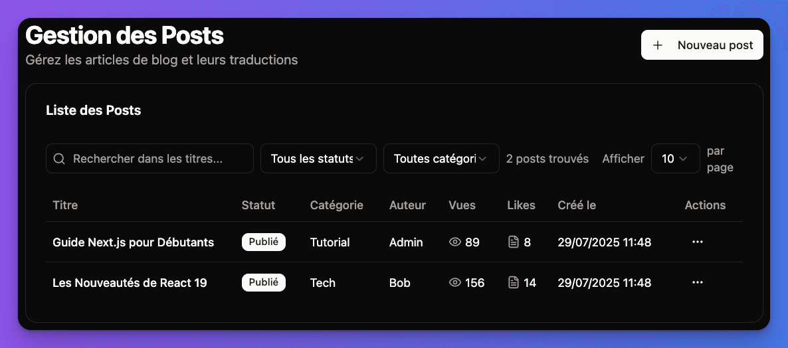This screenshot has height=348, width=788.
Task: Click the Titre column header
Action: click(65, 205)
